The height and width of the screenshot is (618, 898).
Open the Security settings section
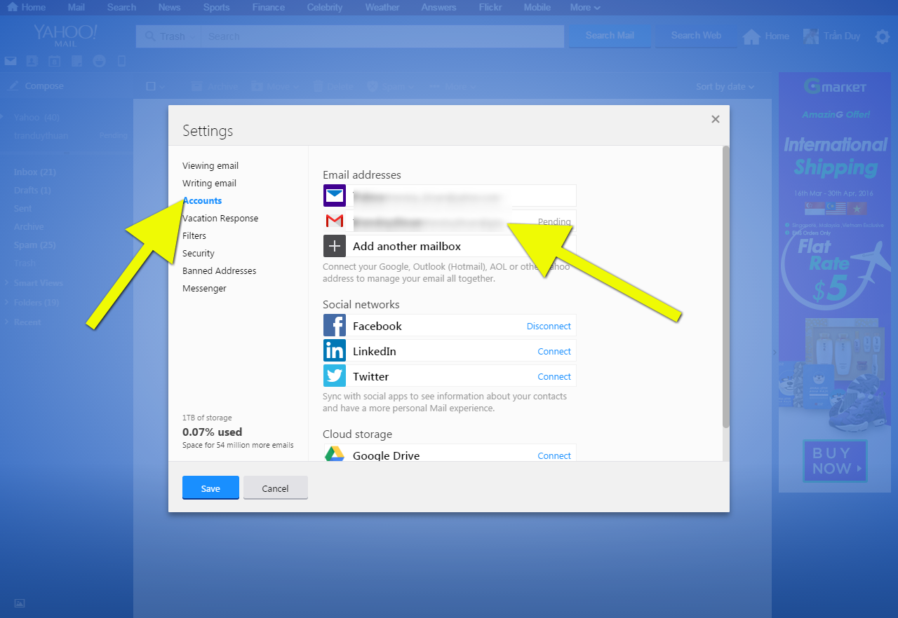click(x=199, y=254)
